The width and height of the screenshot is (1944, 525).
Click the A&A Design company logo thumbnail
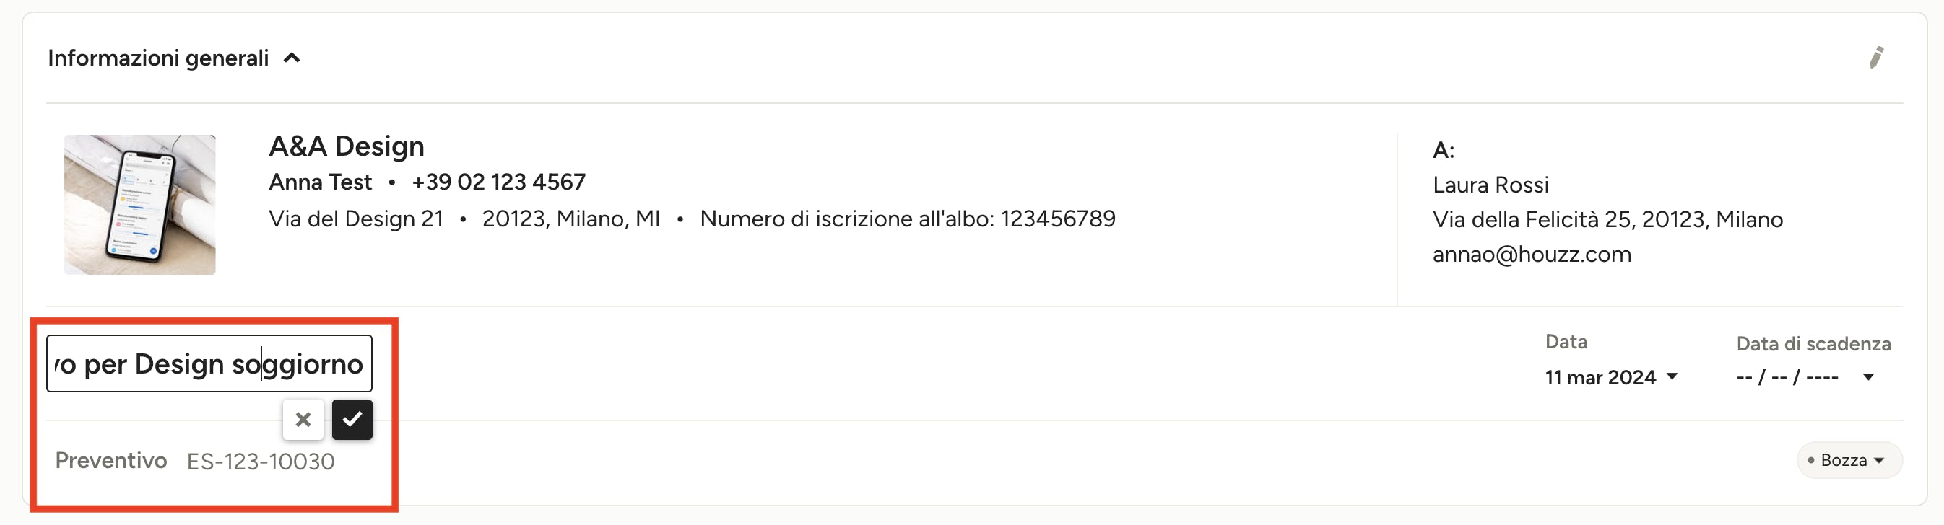139,204
